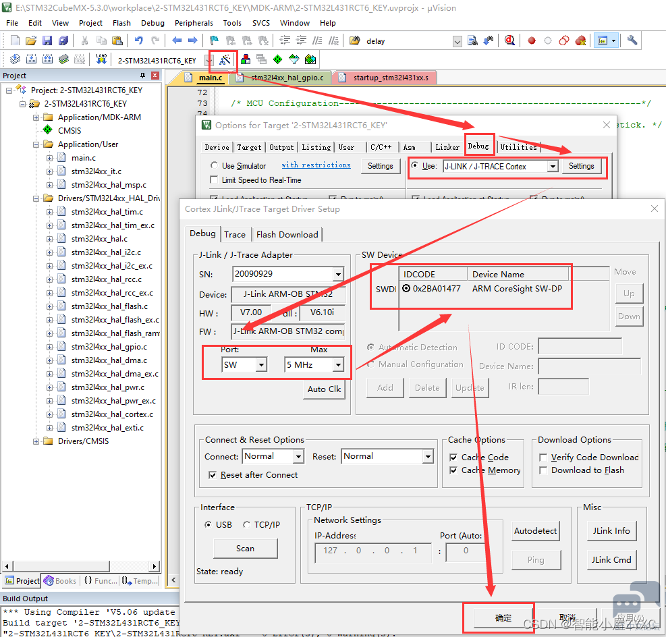Open the SVCS menu

pos(260,23)
